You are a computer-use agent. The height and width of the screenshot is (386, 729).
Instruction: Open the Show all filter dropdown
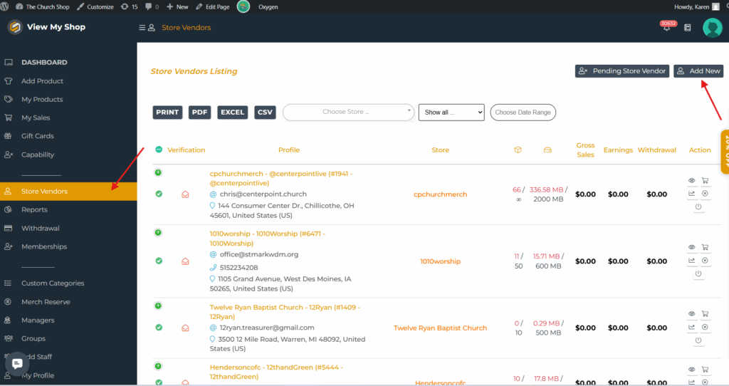[451, 112]
